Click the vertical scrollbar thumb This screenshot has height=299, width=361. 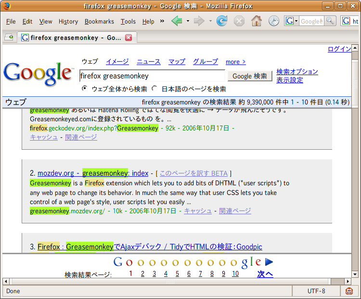pos(355,83)
